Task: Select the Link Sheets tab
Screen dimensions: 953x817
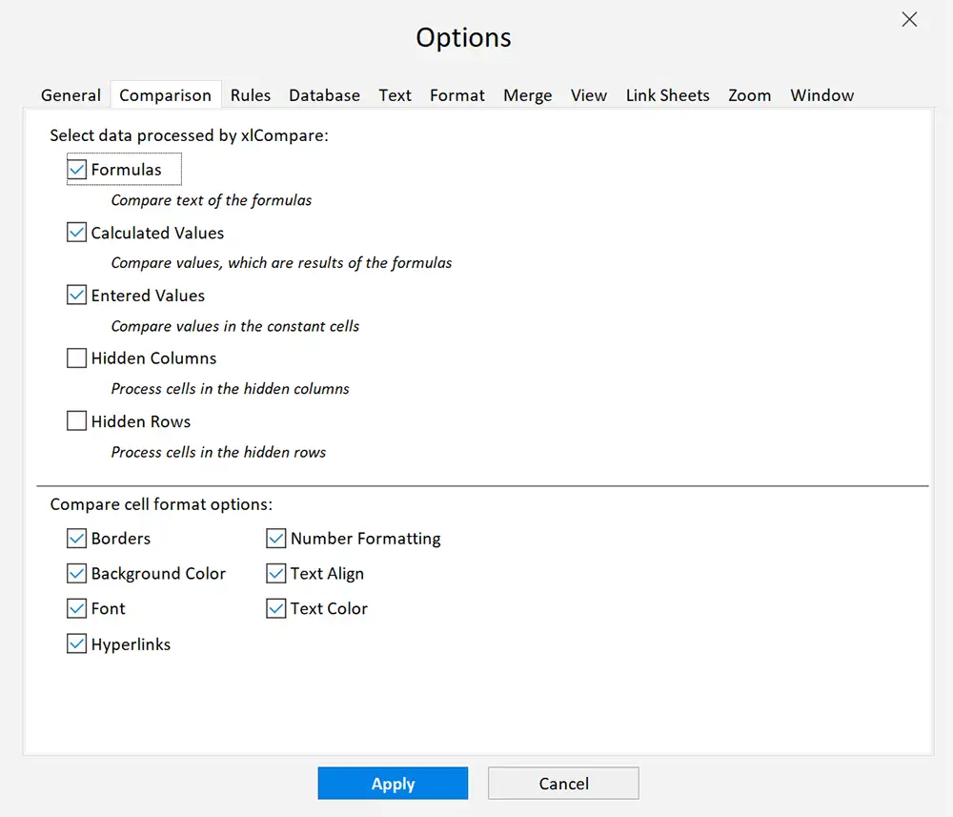Action: click(667, 94)
